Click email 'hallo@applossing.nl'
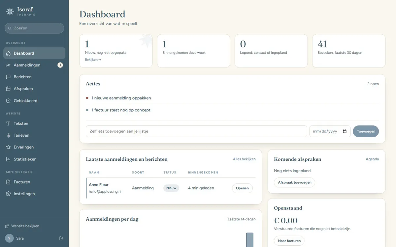Screen dimensions: 396x247 pyautogui.click(x=105, y=192)
